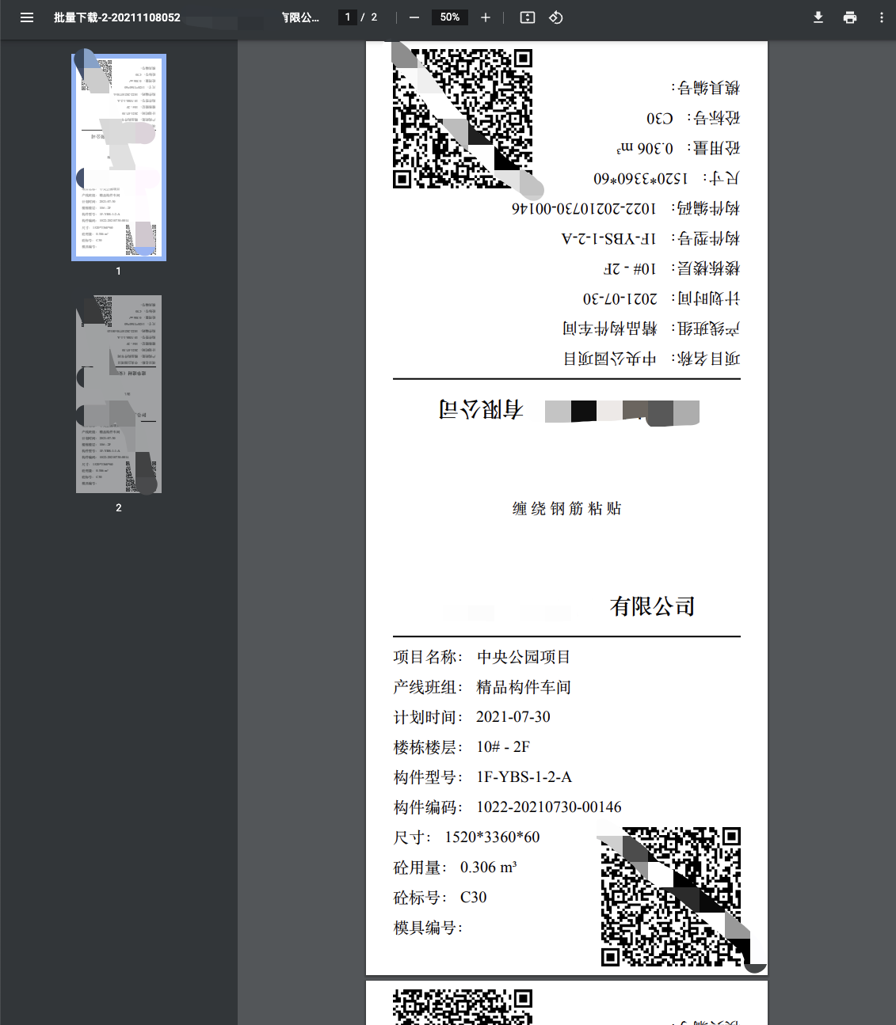Print the document

coord(850,17)
